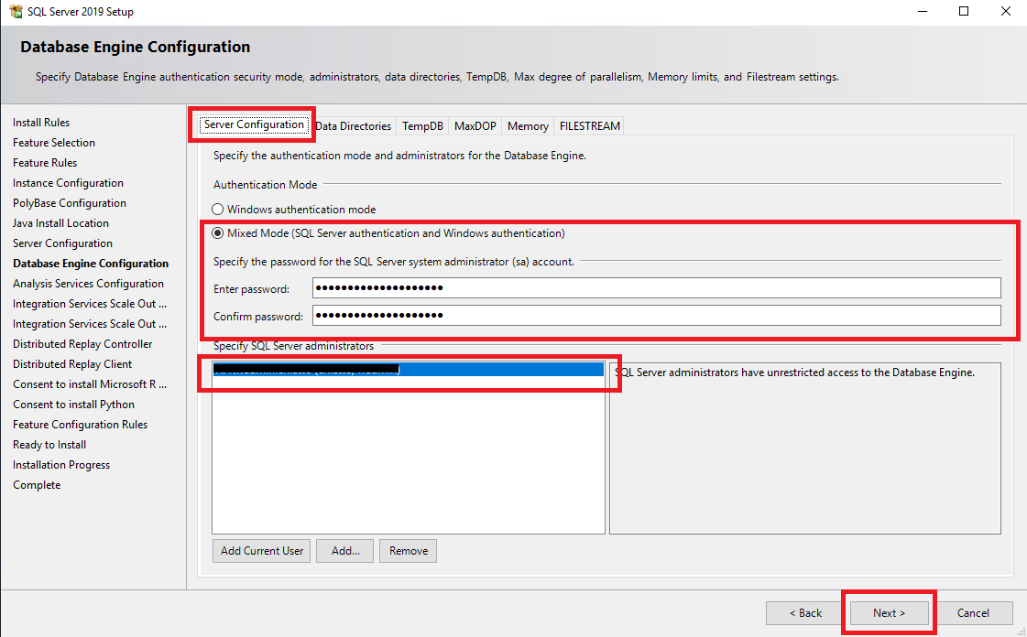Click Distributed Replay Client sidebar step
Viewport: 1027px width, 637px height.
pos(72,364)
